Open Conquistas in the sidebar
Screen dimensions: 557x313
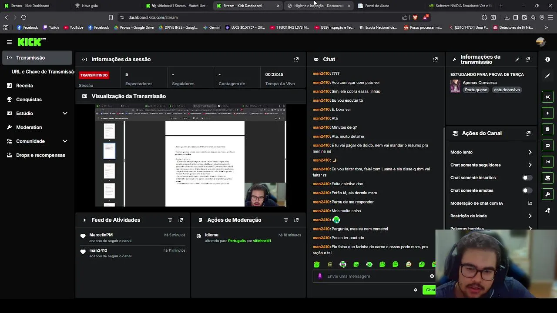pyautogui.click(x=37, y=100)
